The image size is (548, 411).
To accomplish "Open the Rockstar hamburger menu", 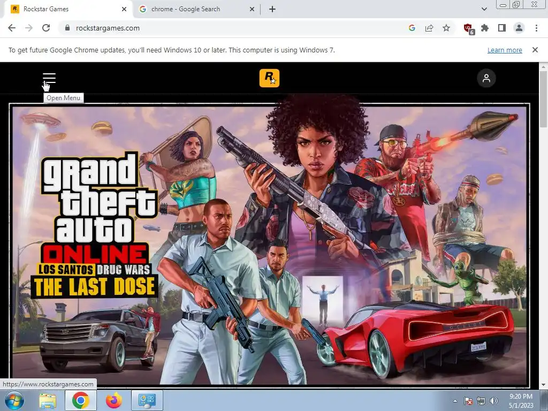I will point(49,78).
